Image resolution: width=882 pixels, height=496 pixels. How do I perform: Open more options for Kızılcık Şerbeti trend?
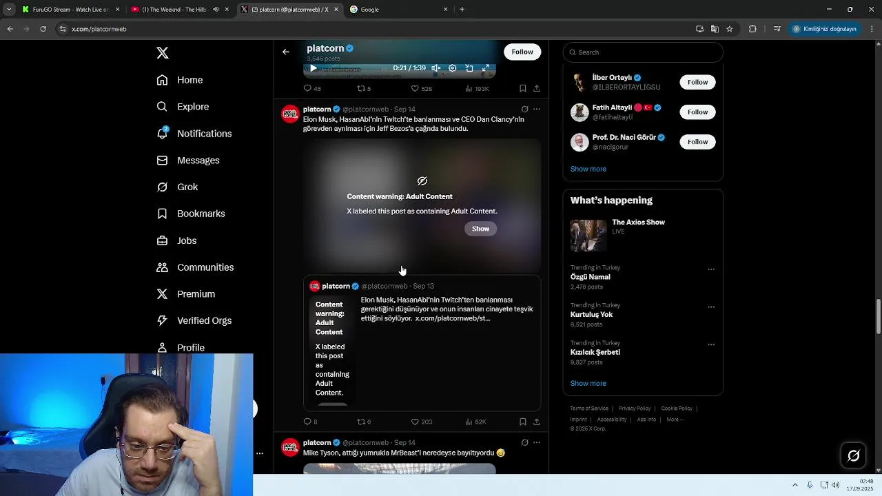pos(711,344)
